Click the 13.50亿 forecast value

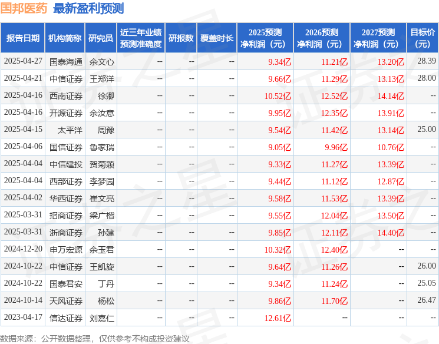coord(391,216)
